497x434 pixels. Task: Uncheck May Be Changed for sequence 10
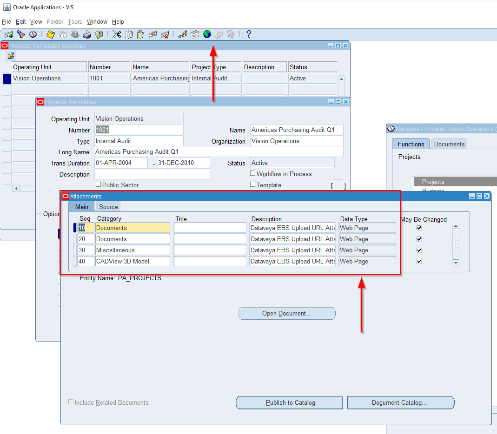419,228
